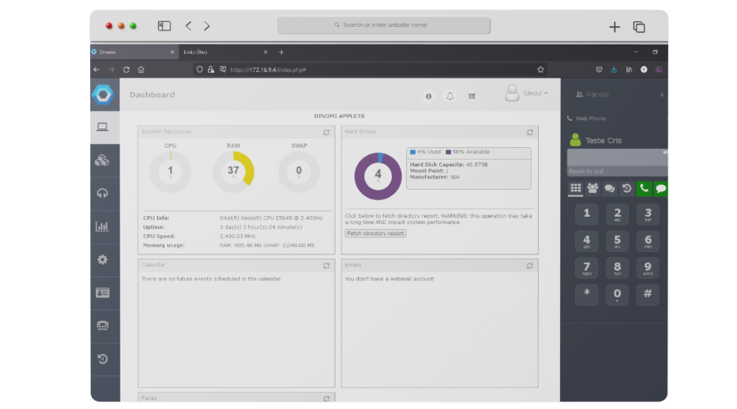Click the Fetch directory report button
Screen dimensions: 737x409
pyautogui.click(x=376, y=233)
